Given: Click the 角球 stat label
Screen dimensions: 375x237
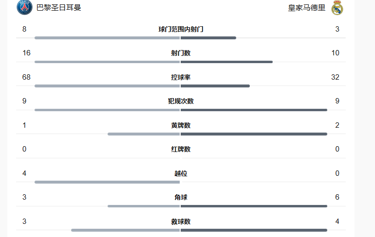Looking at the screenshot, I should coord(181,197).
